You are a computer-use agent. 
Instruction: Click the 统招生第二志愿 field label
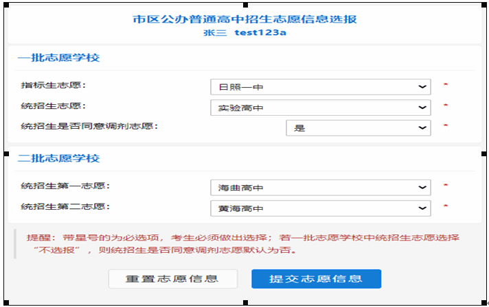pyautogui.click(x=66, y=206)
